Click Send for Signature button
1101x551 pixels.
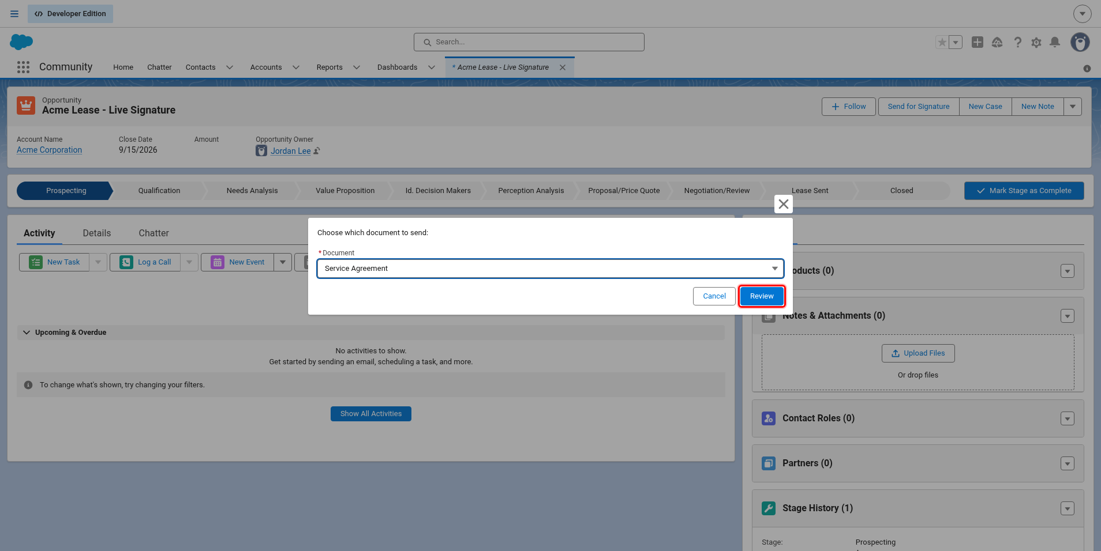tap(919, 107)
